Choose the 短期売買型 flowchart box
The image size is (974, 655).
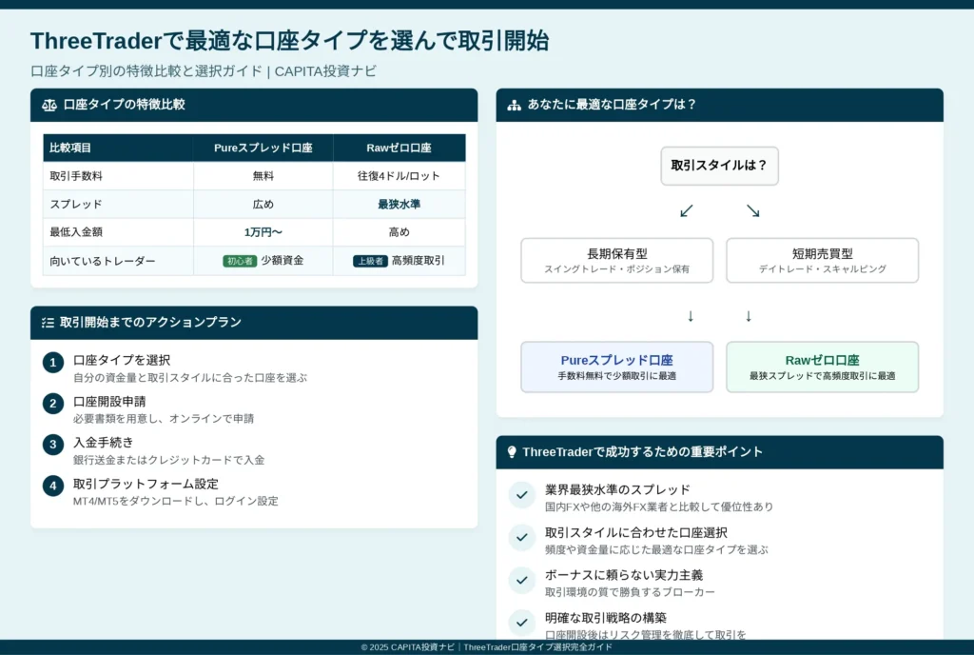click(823, 261)
